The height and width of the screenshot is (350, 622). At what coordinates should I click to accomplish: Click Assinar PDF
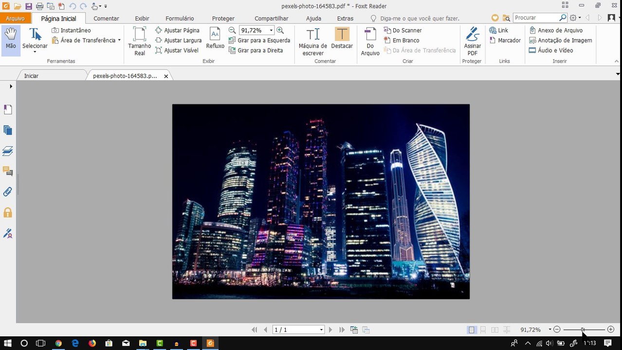pos(472,41)
